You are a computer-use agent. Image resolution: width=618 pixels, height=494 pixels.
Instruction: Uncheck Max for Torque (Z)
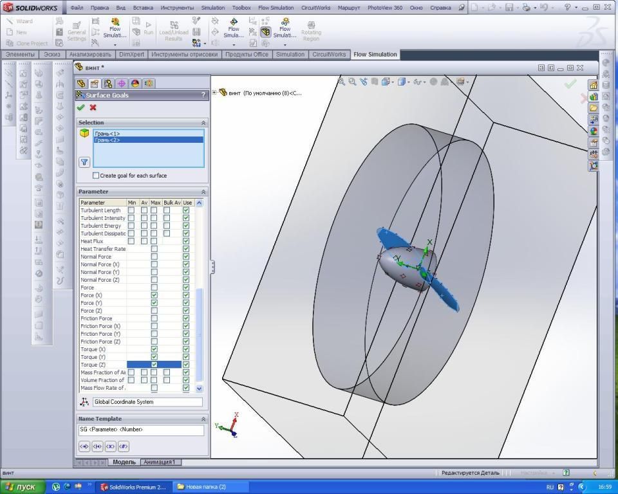154,365
